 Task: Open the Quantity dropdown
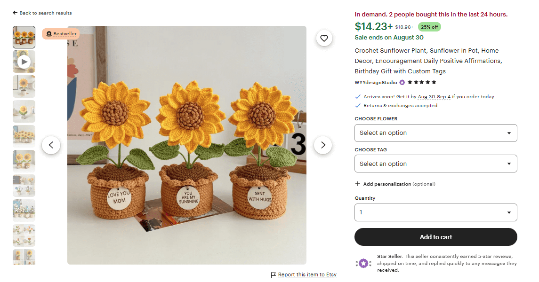435,212
